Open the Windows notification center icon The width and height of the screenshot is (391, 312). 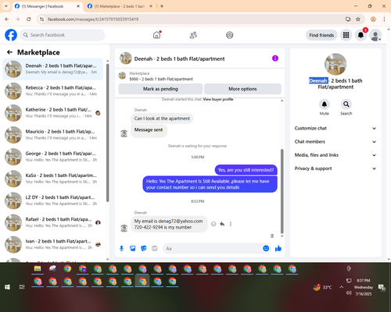382,287
